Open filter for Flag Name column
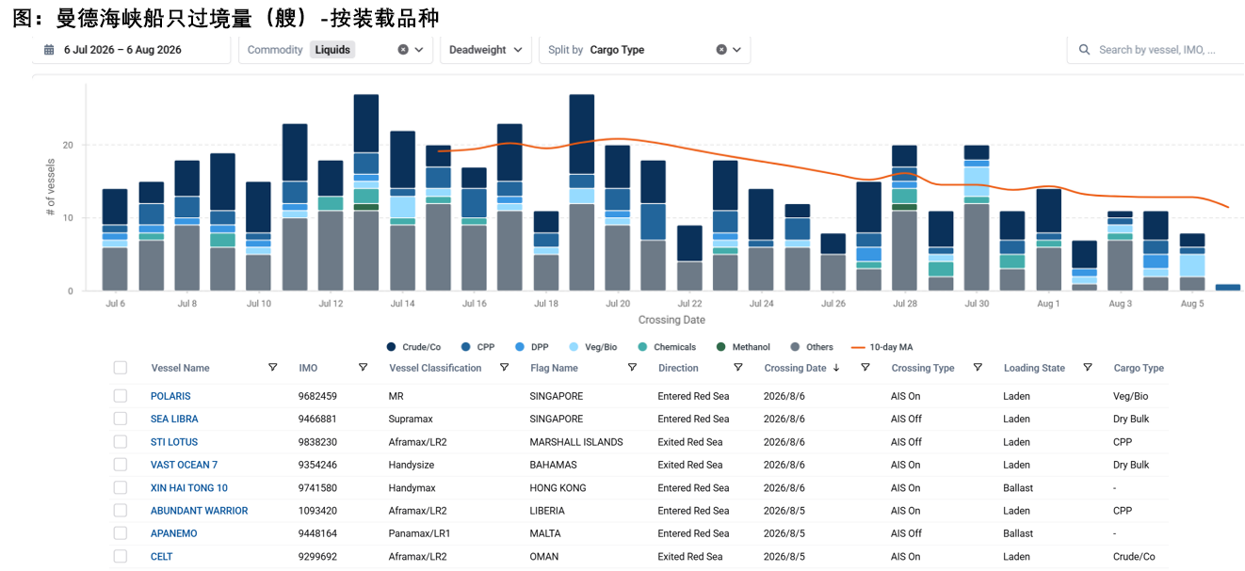The width and height of the screenshot is (1245, 571). (632, 368)
